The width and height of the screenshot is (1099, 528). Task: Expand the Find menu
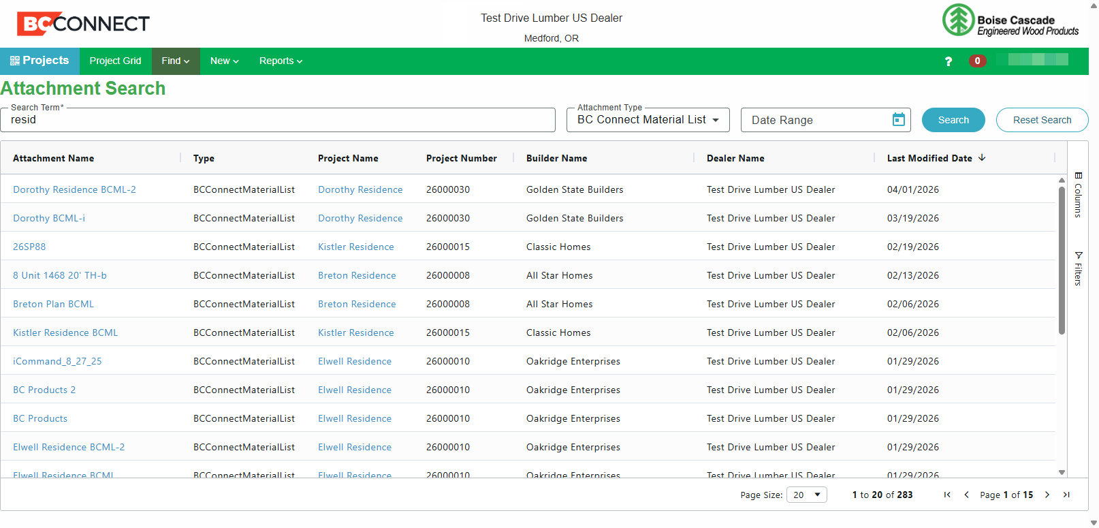pyautogui.click(x=176, y=61)
